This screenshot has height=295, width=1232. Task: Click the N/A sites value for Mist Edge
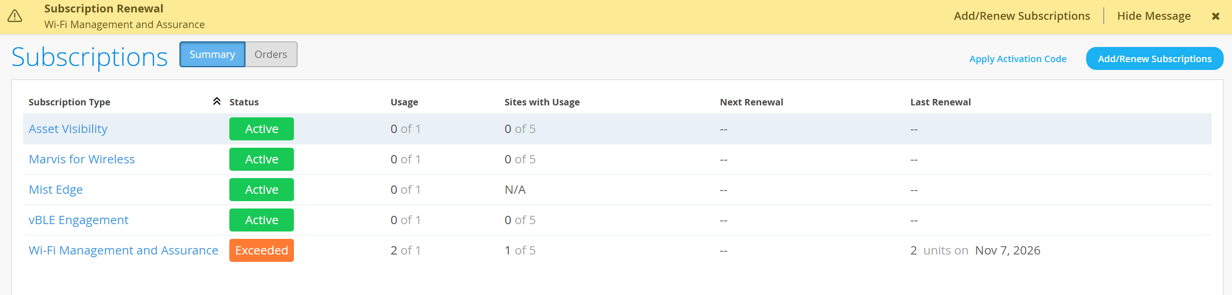515,190
